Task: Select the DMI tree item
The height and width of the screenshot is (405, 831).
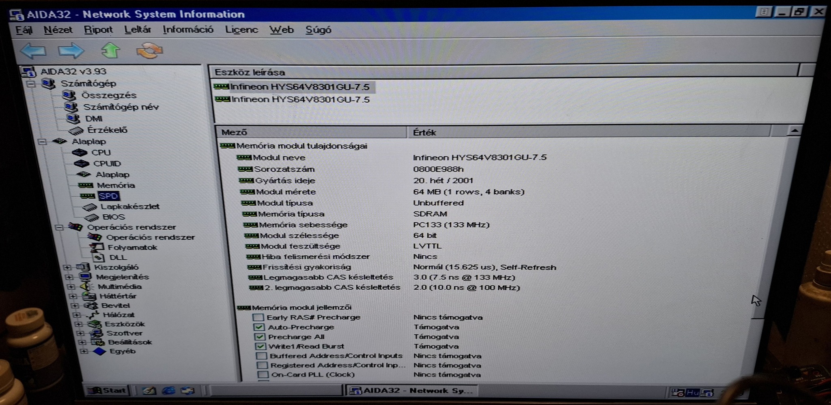Action: point(94,119)
